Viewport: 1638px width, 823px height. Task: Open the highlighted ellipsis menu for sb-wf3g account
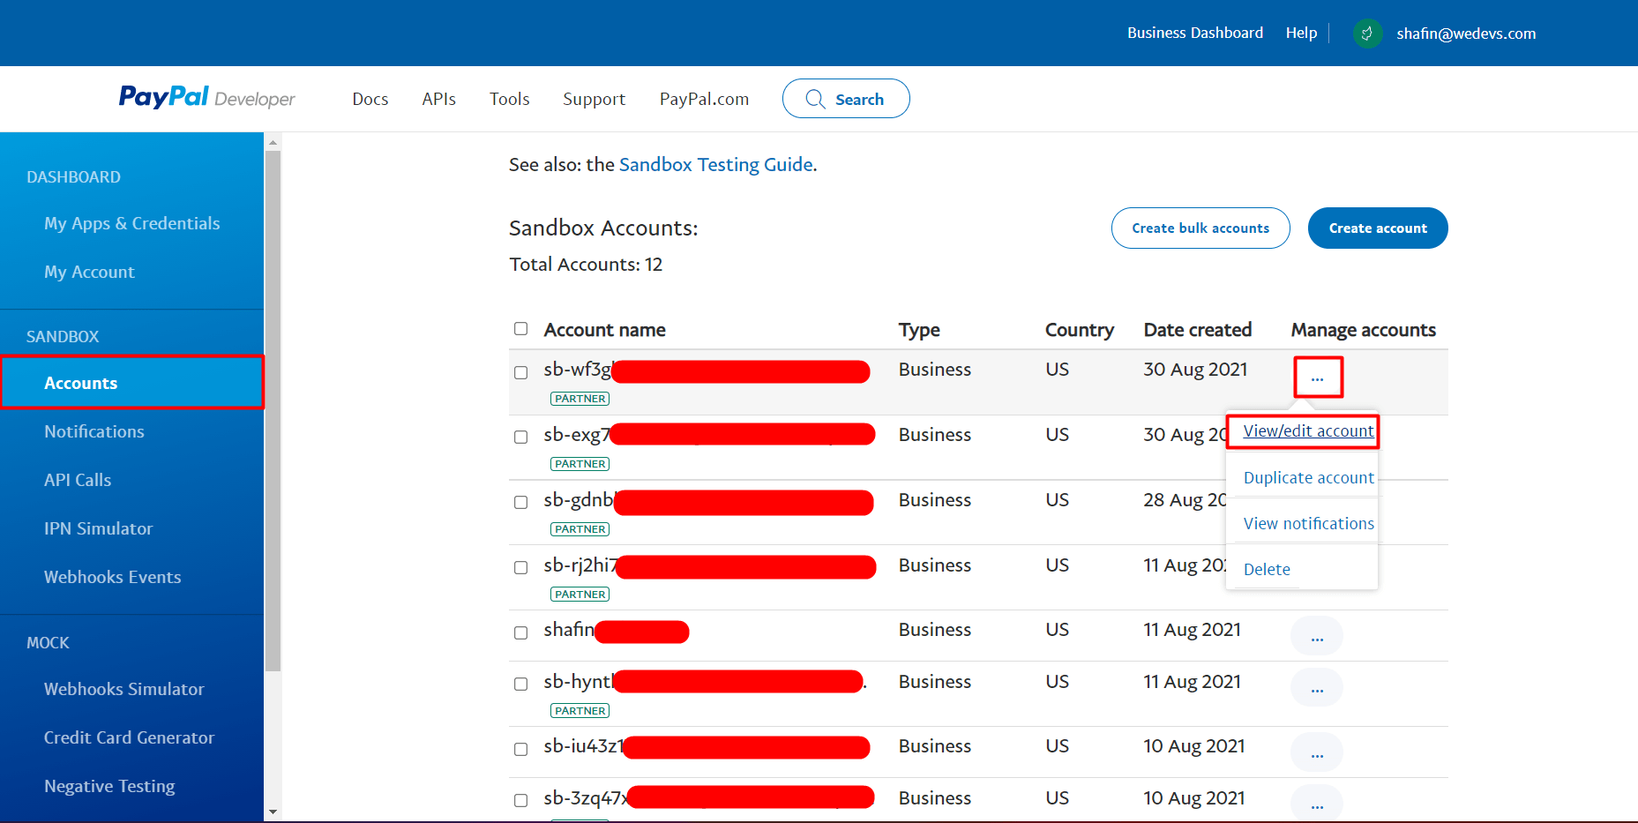1318,377
